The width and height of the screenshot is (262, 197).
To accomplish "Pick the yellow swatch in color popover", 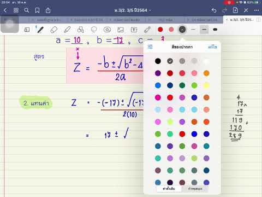I will [206, 85].
